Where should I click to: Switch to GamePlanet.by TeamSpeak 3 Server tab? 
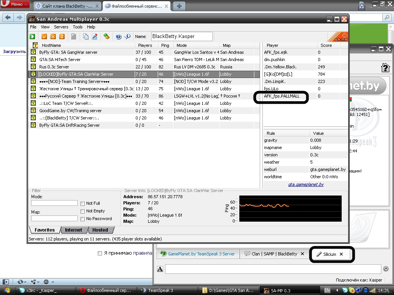coord(198,254)
